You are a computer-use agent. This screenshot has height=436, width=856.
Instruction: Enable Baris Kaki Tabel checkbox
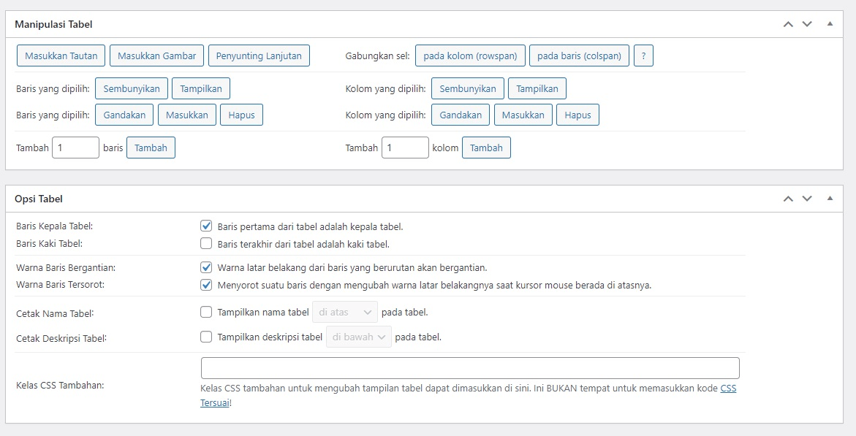[206, 244]
